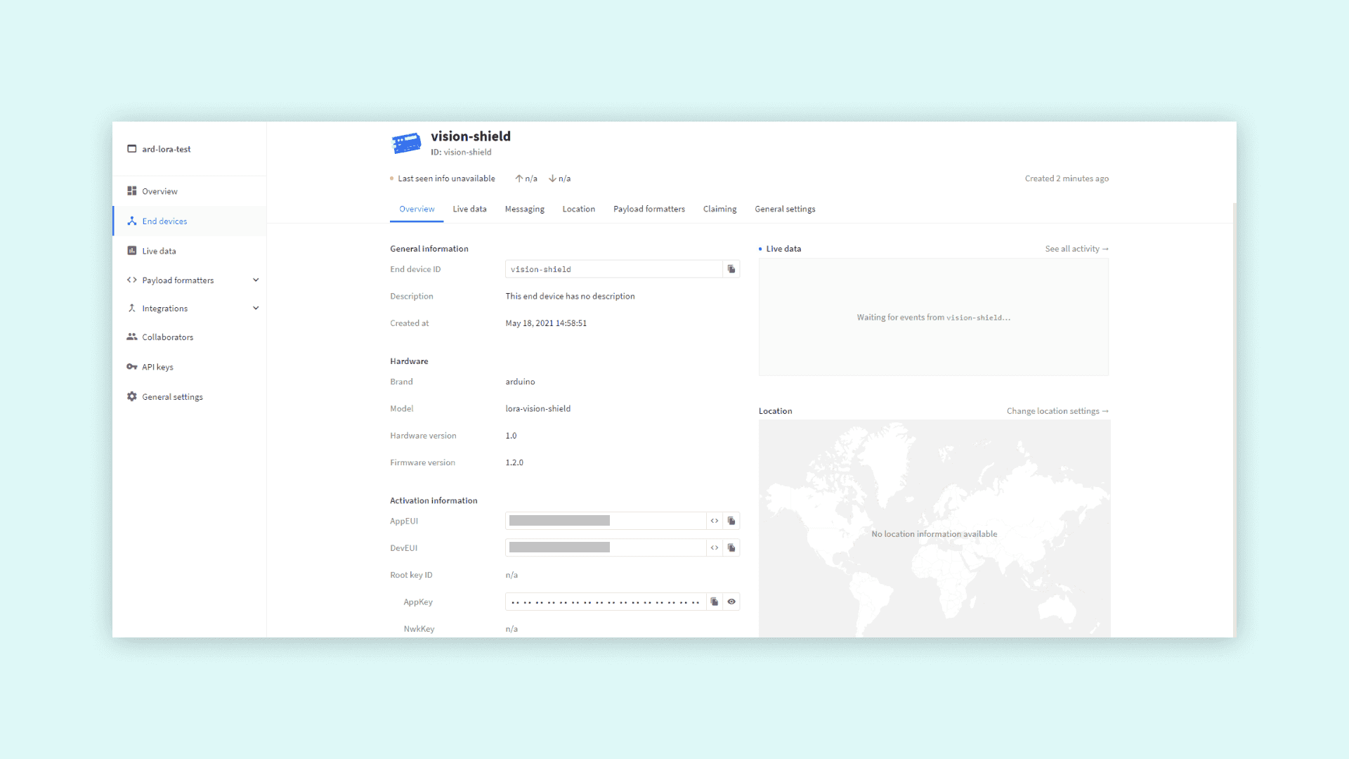The height and width of the screenshot is (759, 1349).
Task: Click Change location settings link
Action: [x=1057, y=411]
